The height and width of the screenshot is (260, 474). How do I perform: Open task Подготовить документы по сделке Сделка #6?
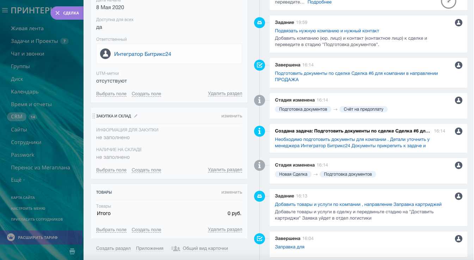[x=356, y=77]
